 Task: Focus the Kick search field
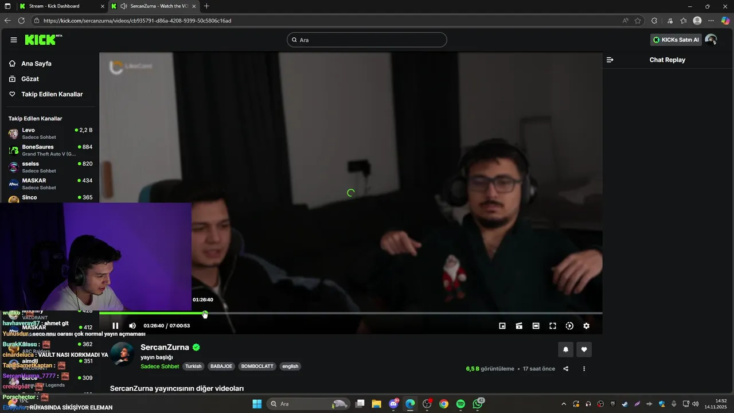[367, 40]
